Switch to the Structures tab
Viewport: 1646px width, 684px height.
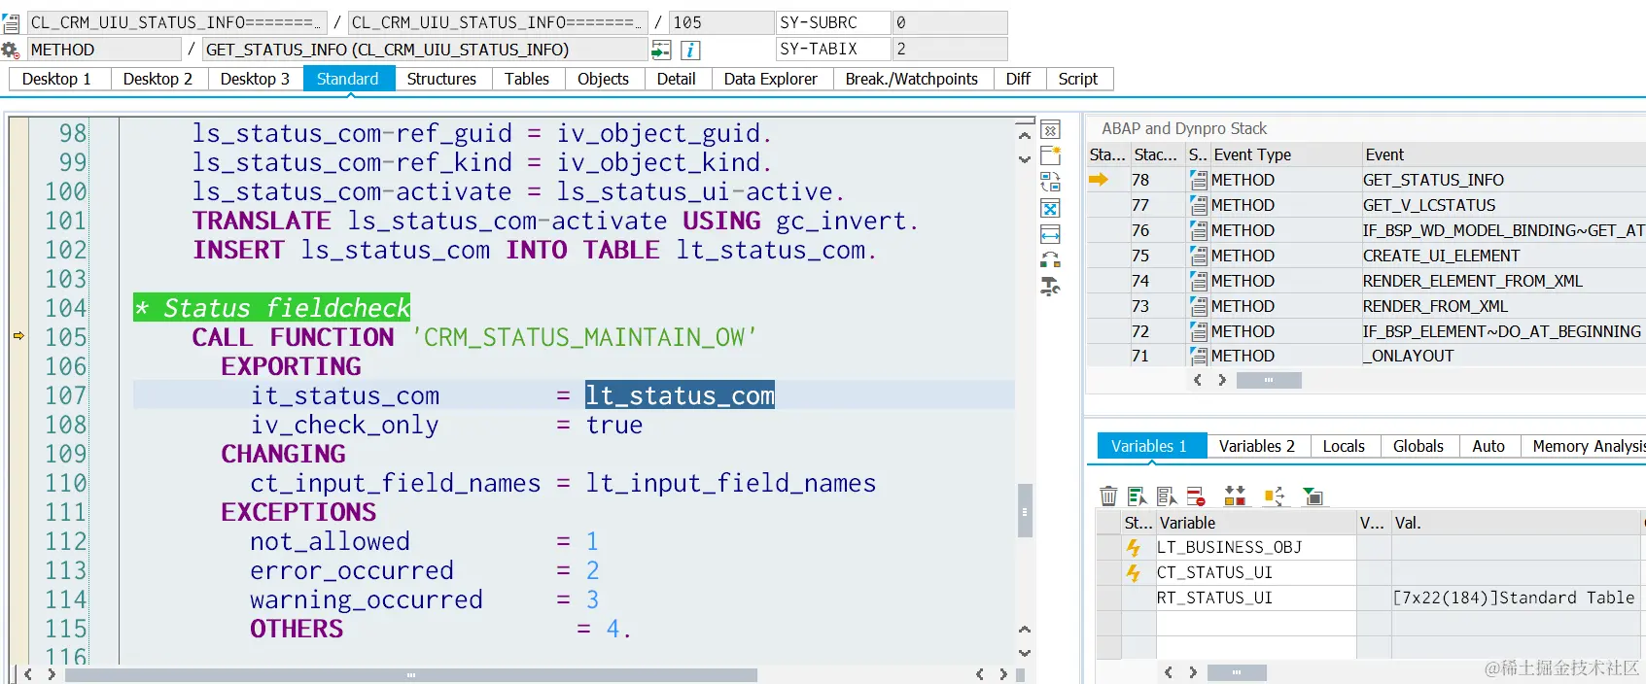coord(441,79)
